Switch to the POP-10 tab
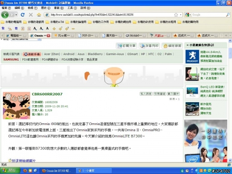Image resolution: width=232 pixels, height=174 pixels. click(88, 36)
